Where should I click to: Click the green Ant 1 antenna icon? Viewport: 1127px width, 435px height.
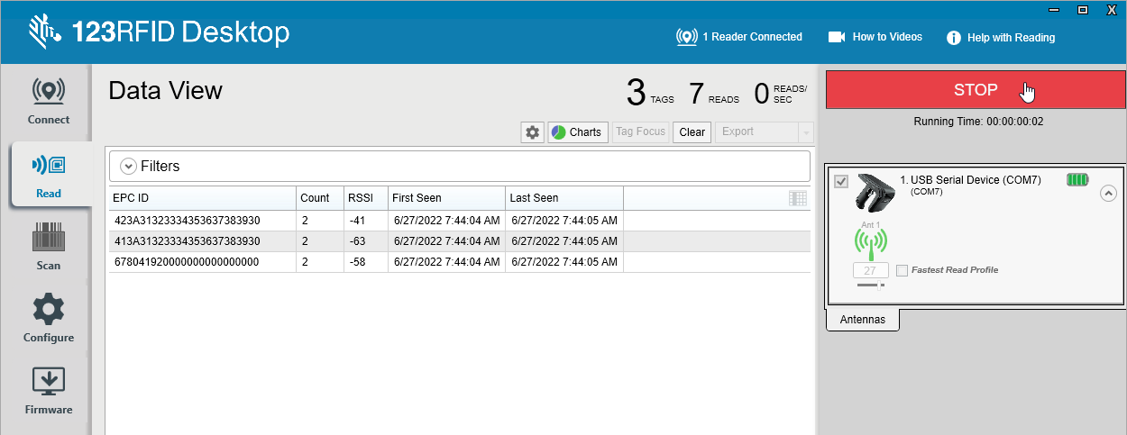[x=870, y=241]
